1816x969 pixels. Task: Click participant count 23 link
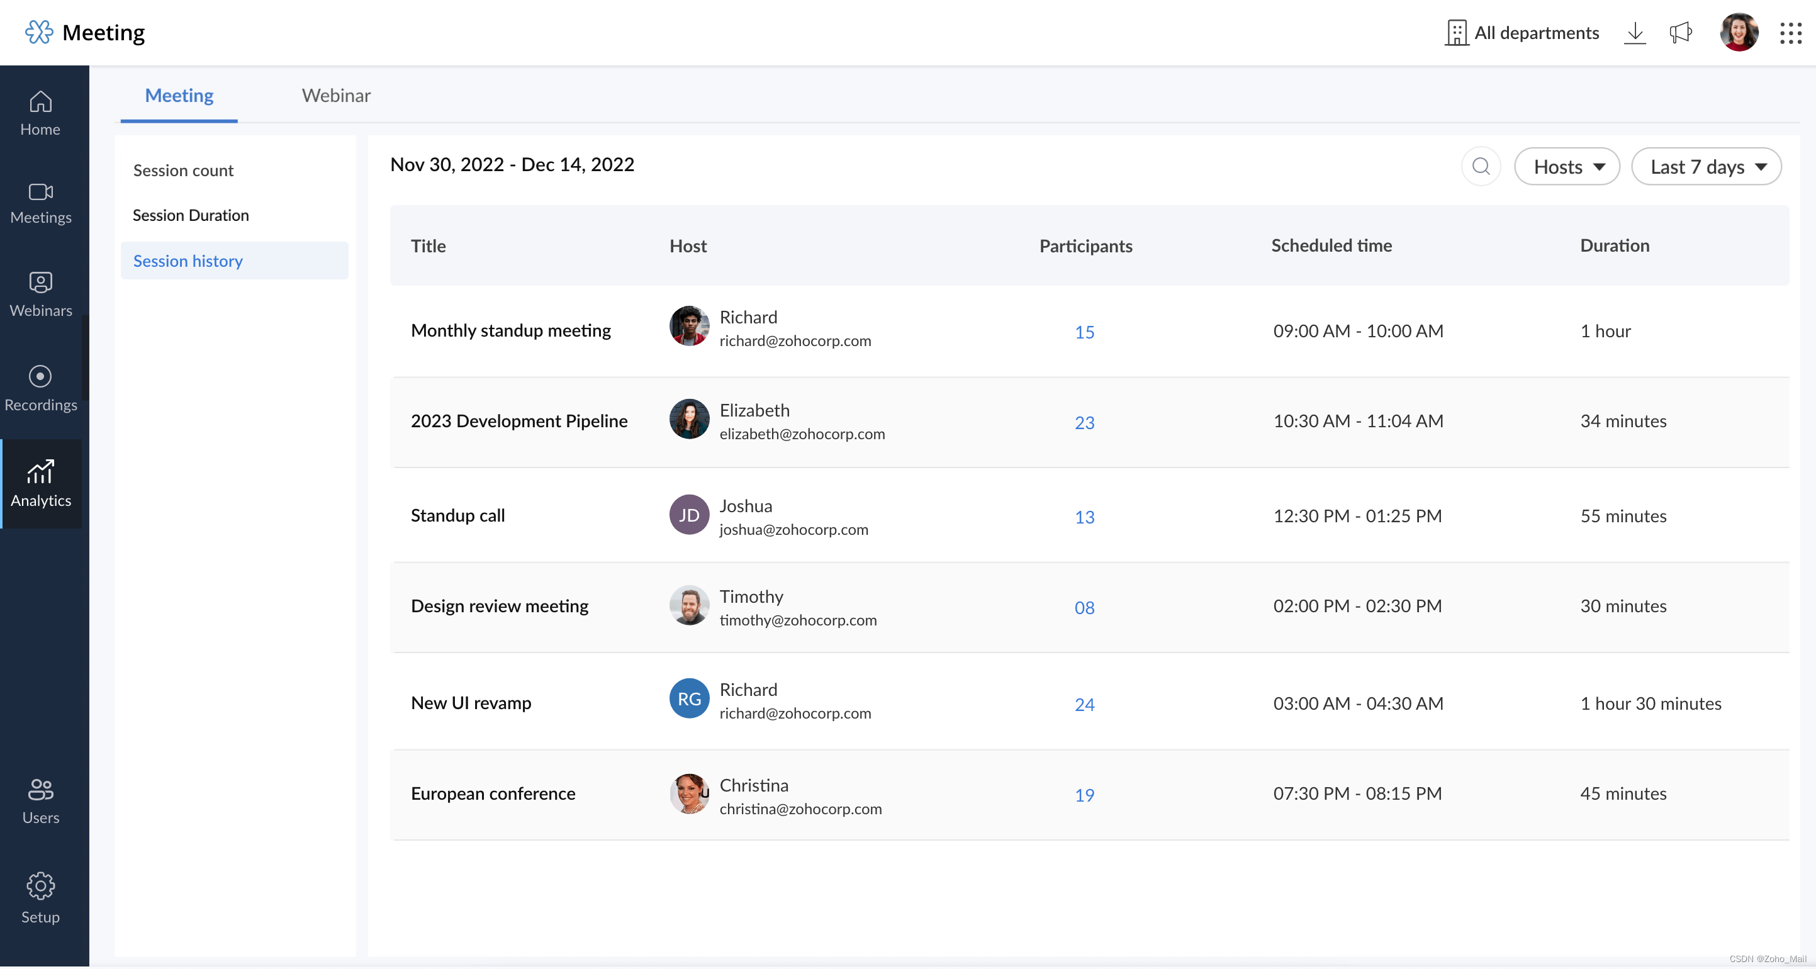pyautogui.click(x=1084, y=422)
